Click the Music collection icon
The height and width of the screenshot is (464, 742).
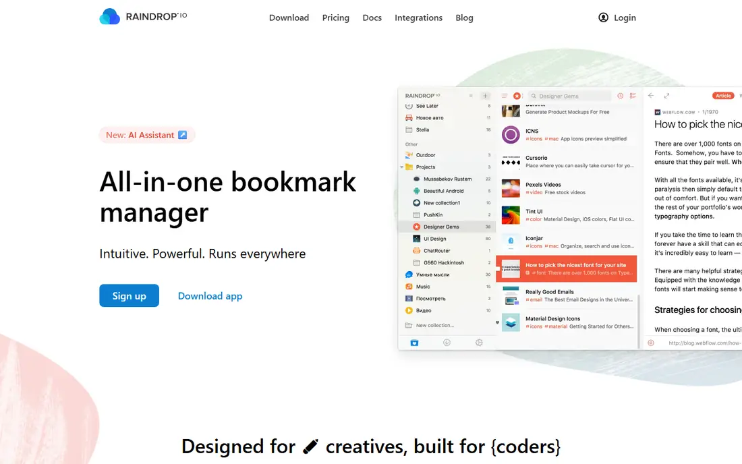(x=409, y=287)
